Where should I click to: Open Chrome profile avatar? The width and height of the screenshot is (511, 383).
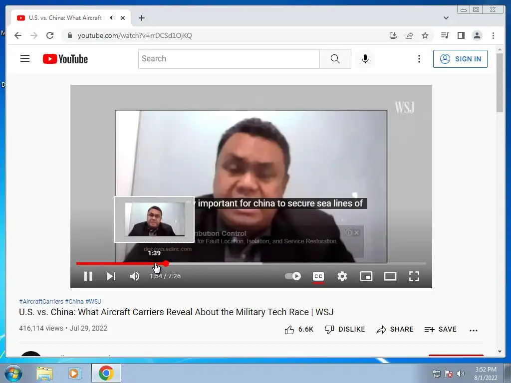[x=477, y=35]
